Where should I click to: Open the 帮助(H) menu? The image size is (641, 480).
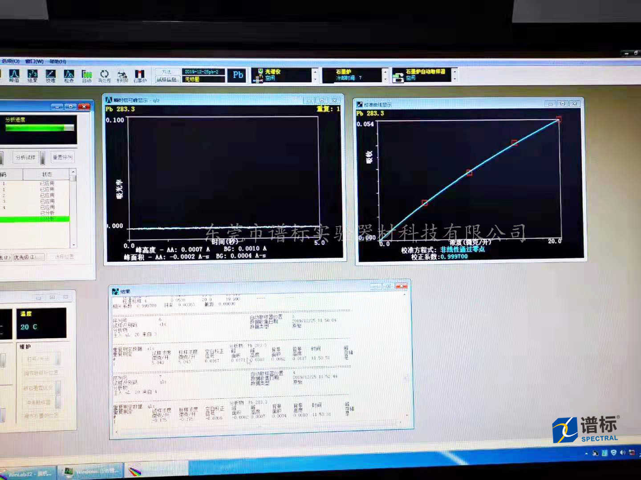click(58, 61)
